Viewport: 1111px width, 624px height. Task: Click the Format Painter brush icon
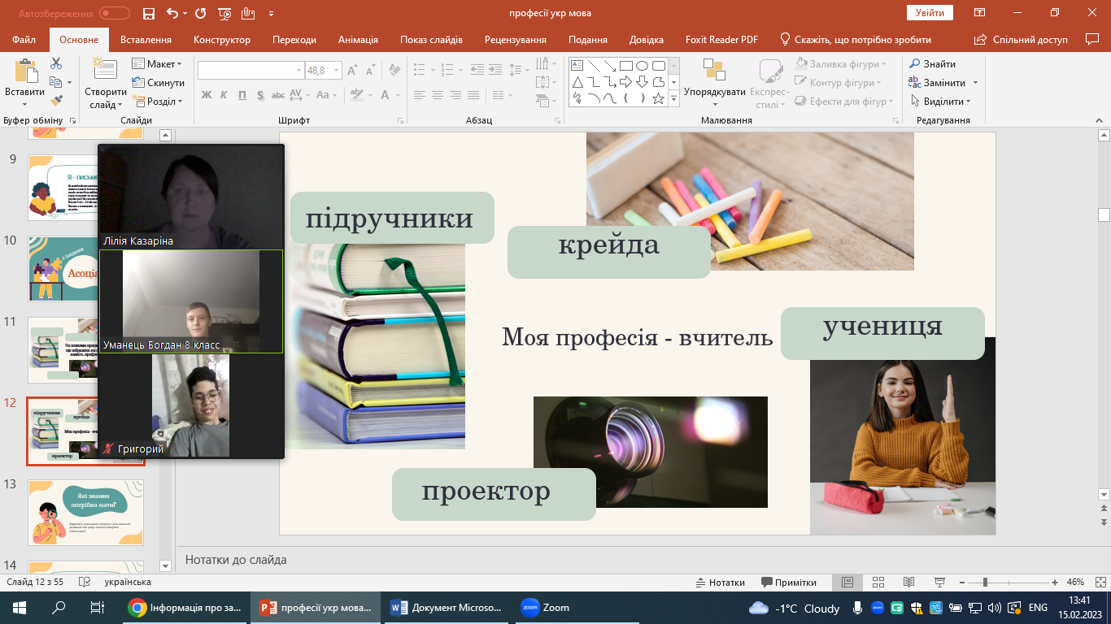point(56,101)
